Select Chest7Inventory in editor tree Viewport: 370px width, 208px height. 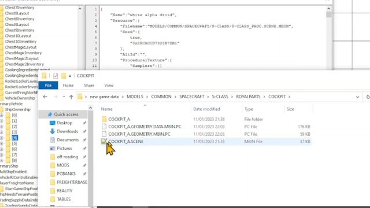click(x=20, y=8)
